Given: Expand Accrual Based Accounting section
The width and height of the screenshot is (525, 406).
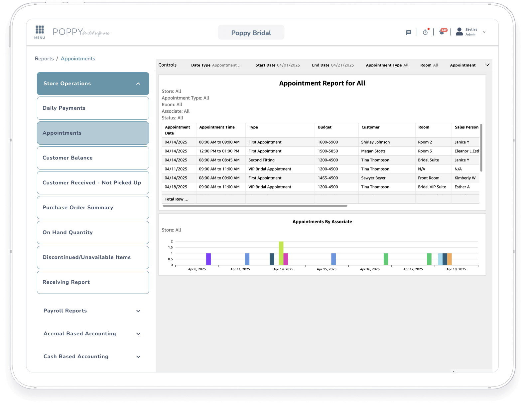Looking at the screenshot, I should [x=138, y=334].
